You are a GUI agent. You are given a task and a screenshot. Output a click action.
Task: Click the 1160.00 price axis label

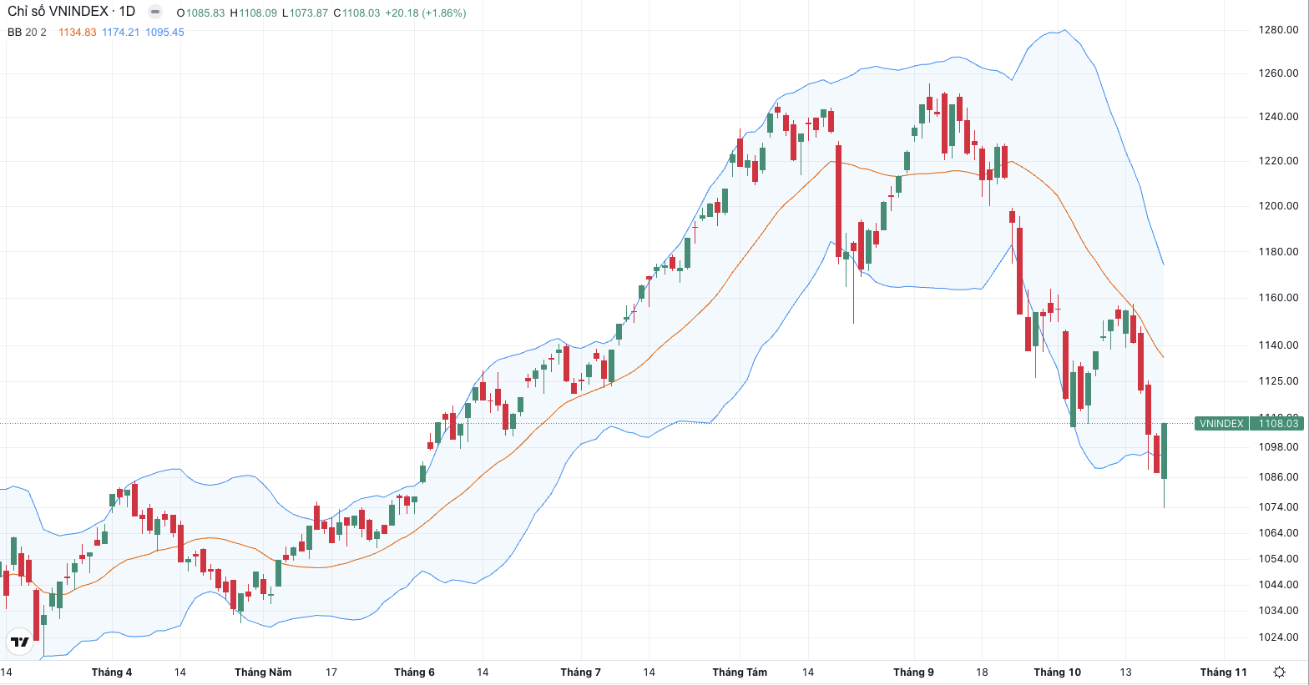tap(1278, 297)
